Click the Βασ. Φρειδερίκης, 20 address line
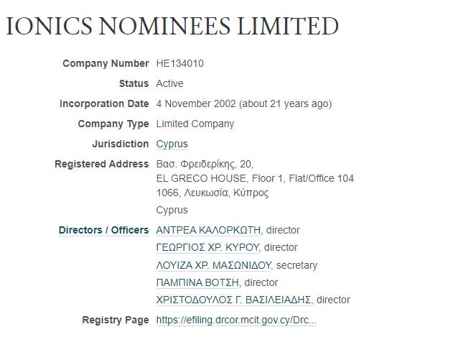The width and height of the screenshot is (458, 337). point(205,164)
